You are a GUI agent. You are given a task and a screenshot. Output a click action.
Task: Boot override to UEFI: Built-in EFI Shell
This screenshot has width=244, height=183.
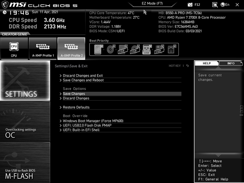(122, 130)
